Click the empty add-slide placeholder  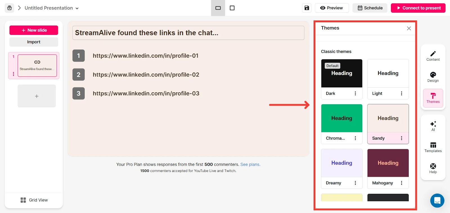(x=37, y=96)
